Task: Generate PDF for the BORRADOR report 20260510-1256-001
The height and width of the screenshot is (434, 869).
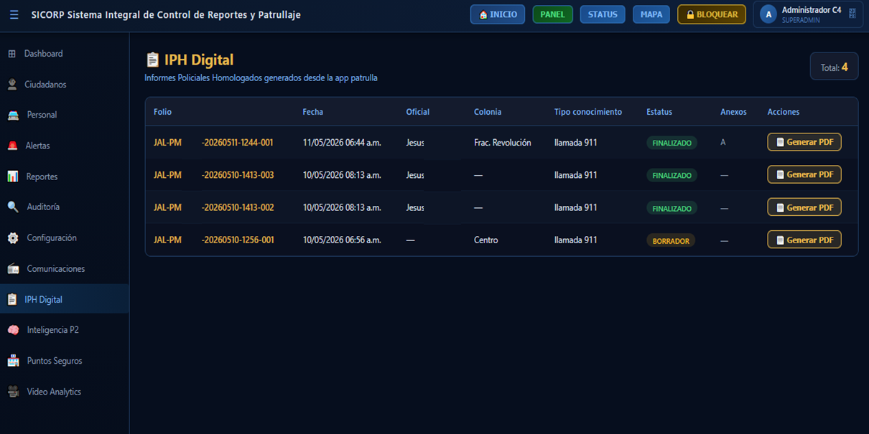Action: click(804, 240)
